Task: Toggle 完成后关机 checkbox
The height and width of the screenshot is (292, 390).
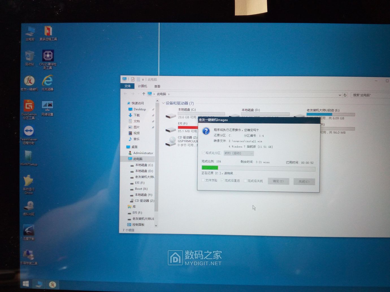Action: 245,181
